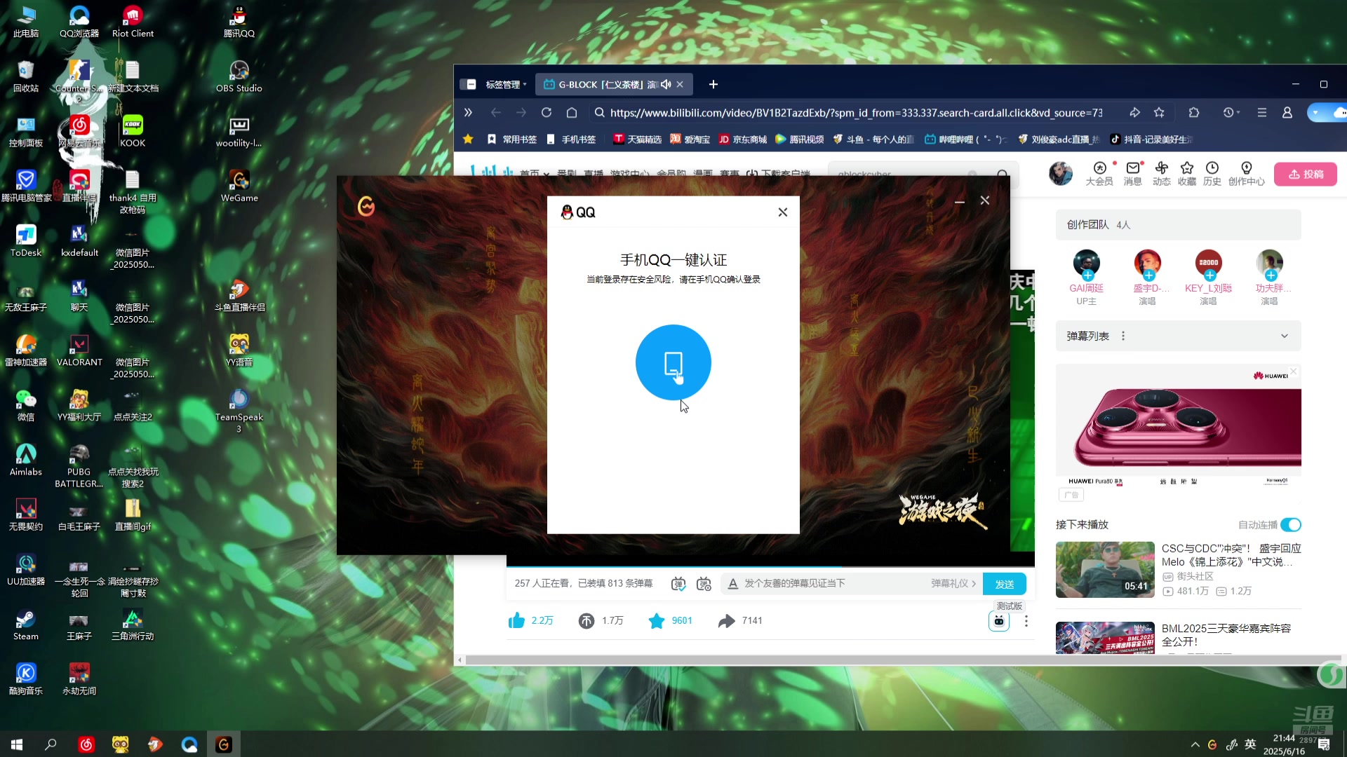Click danmaku text style 'A' icon

pos(732,584)
